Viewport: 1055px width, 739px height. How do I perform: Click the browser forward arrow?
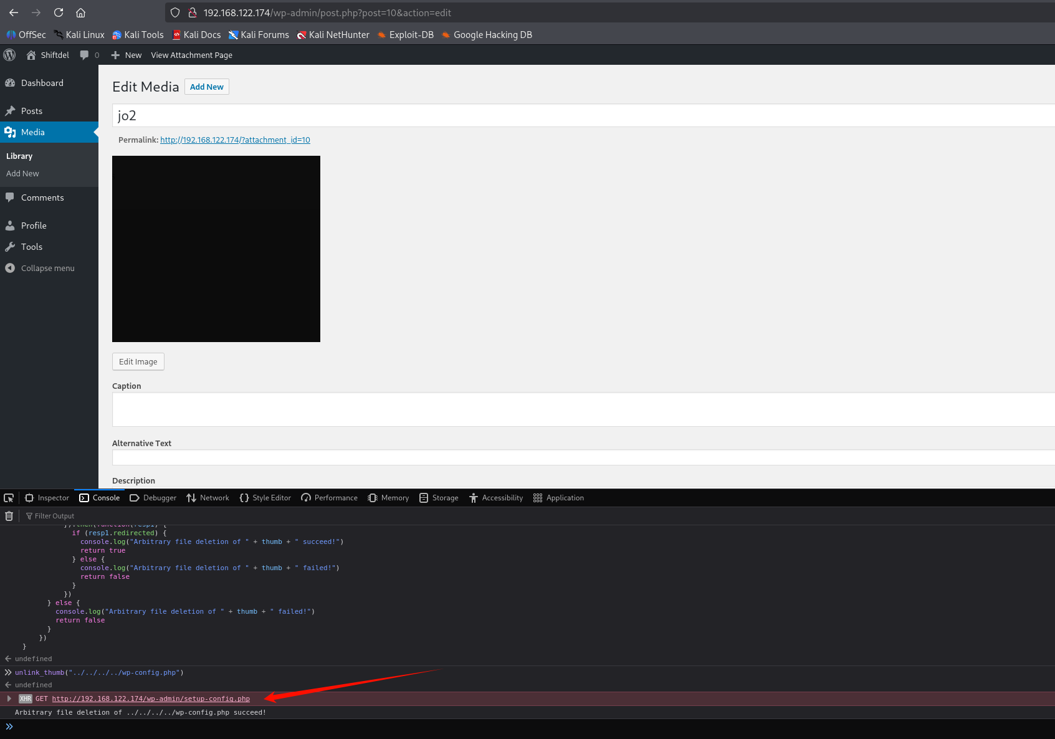[x=36, y=12]
